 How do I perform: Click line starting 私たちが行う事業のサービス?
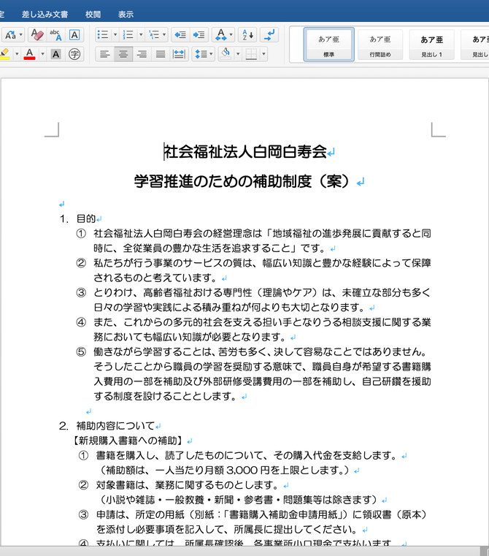click(x=262, y=263)
